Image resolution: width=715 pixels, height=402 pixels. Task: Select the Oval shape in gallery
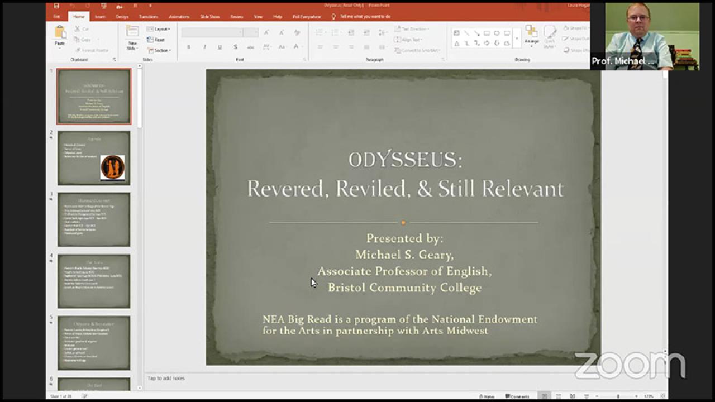[497, 33]
